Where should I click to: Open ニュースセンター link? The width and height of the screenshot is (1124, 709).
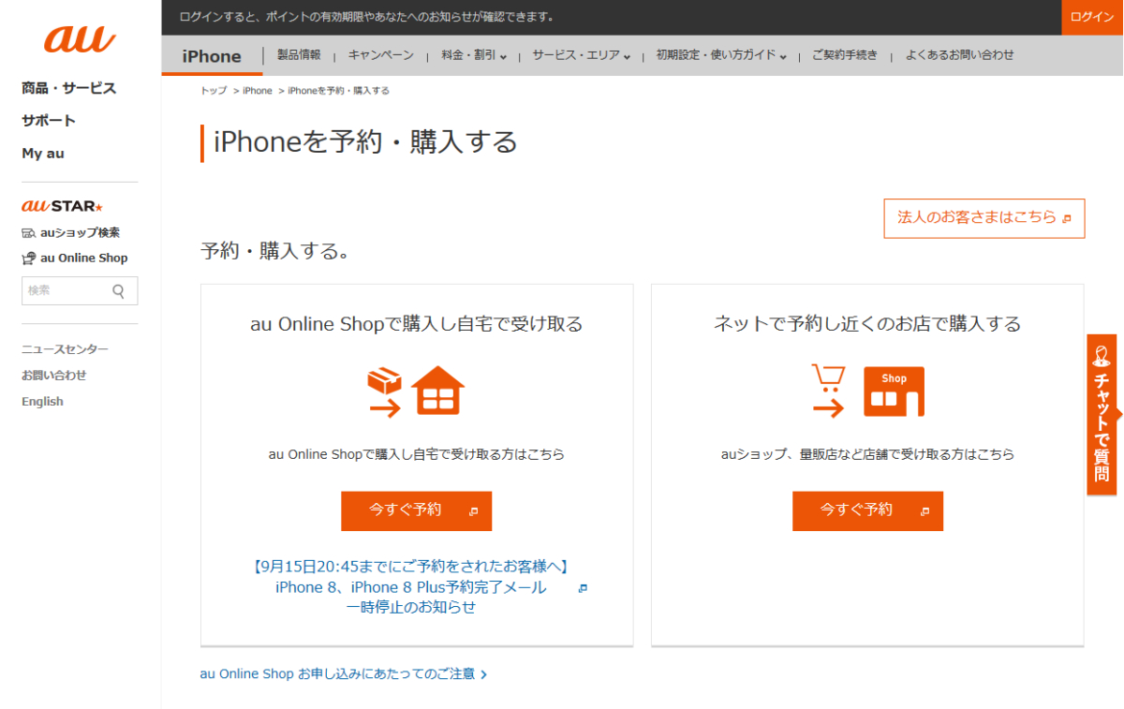65,349
